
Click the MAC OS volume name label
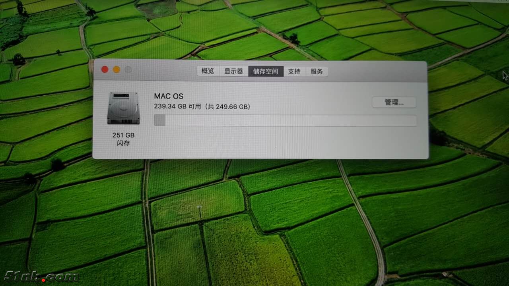point(169,96)
